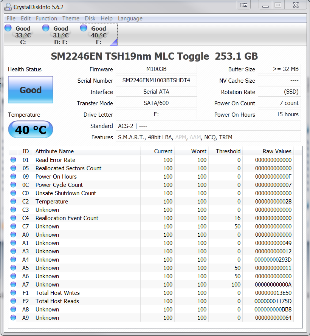Click status orb for Power Cycle Count

pos(13,185)
